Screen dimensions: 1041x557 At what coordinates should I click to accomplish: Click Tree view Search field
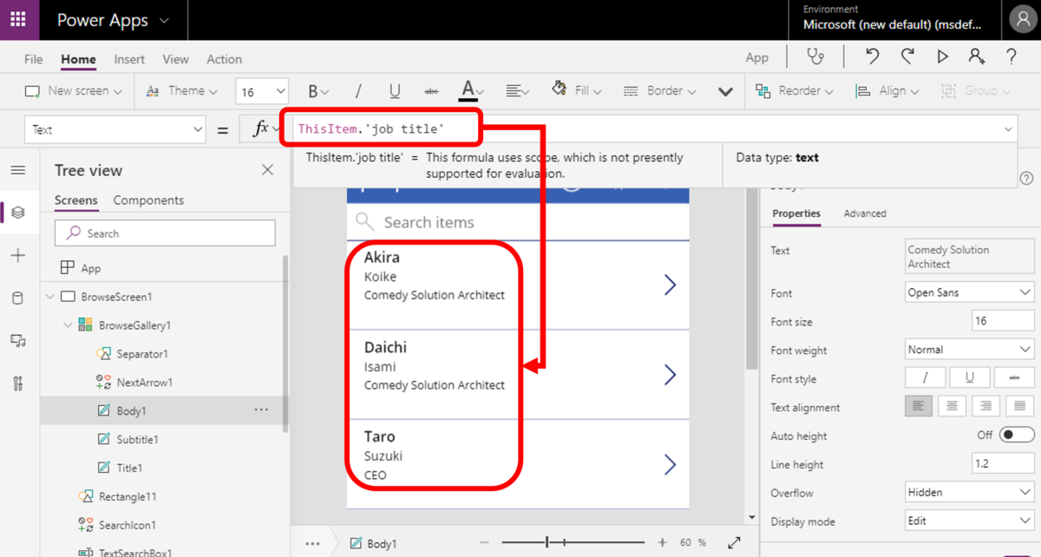pyautogui.click(x=165, y=233)
